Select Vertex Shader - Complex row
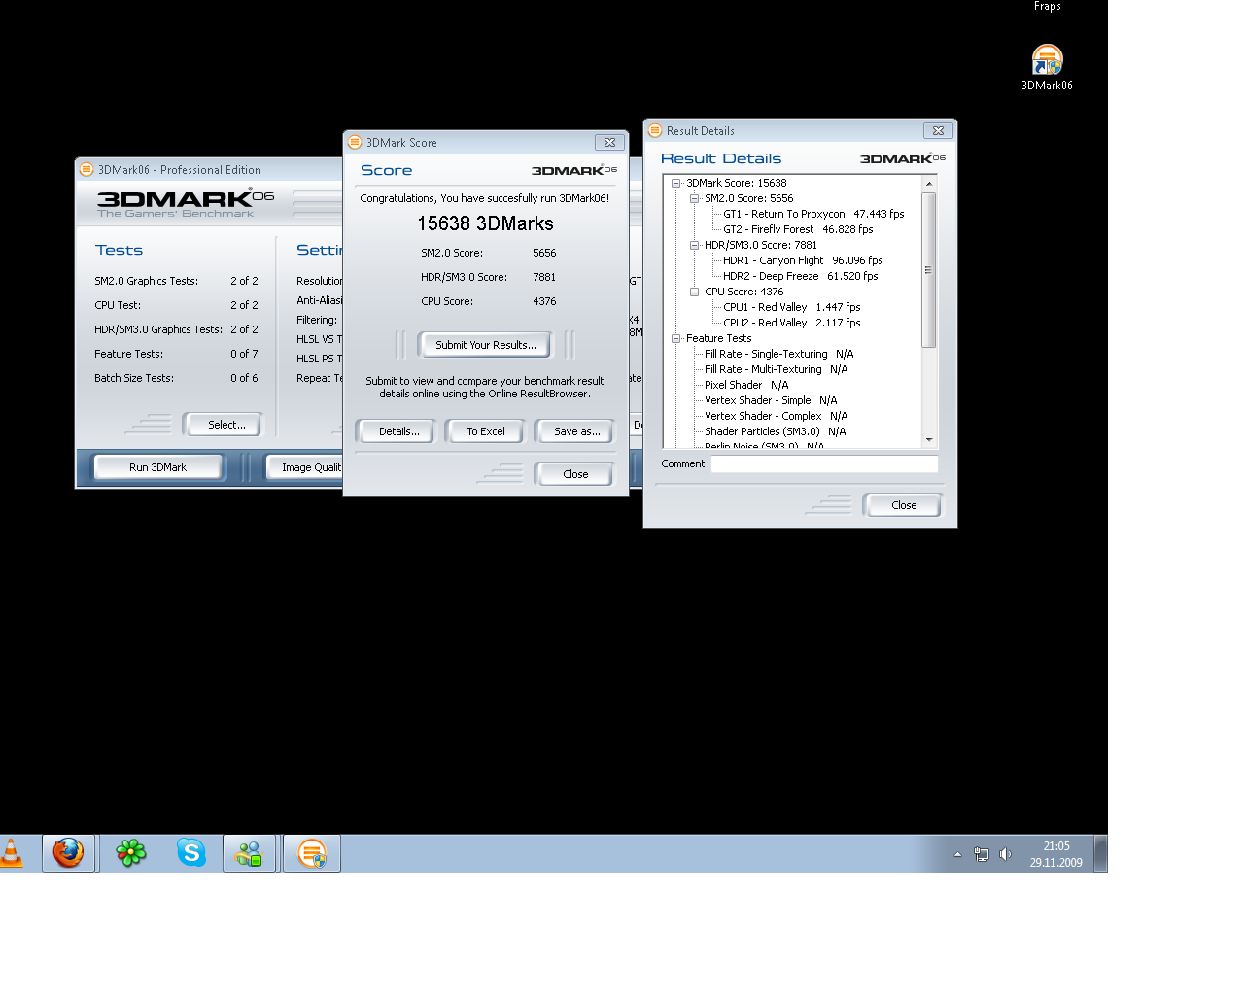Screen dimensions: 1244x995 pyautogui.click(x=776, y=416)
